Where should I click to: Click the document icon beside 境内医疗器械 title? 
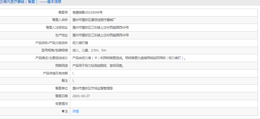tap(1, 2)
